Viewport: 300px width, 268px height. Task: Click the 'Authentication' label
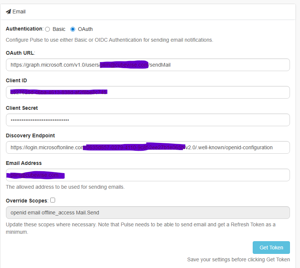(24, 29)
